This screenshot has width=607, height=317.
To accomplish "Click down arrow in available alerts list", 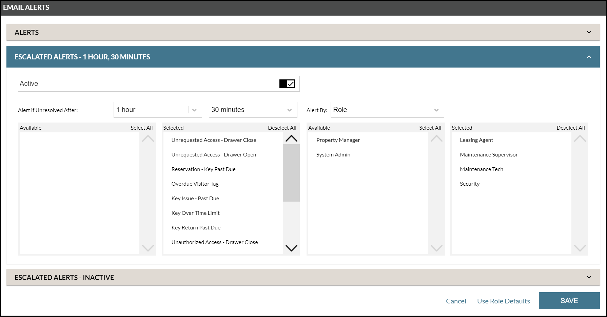I will [x=148, y=248].
